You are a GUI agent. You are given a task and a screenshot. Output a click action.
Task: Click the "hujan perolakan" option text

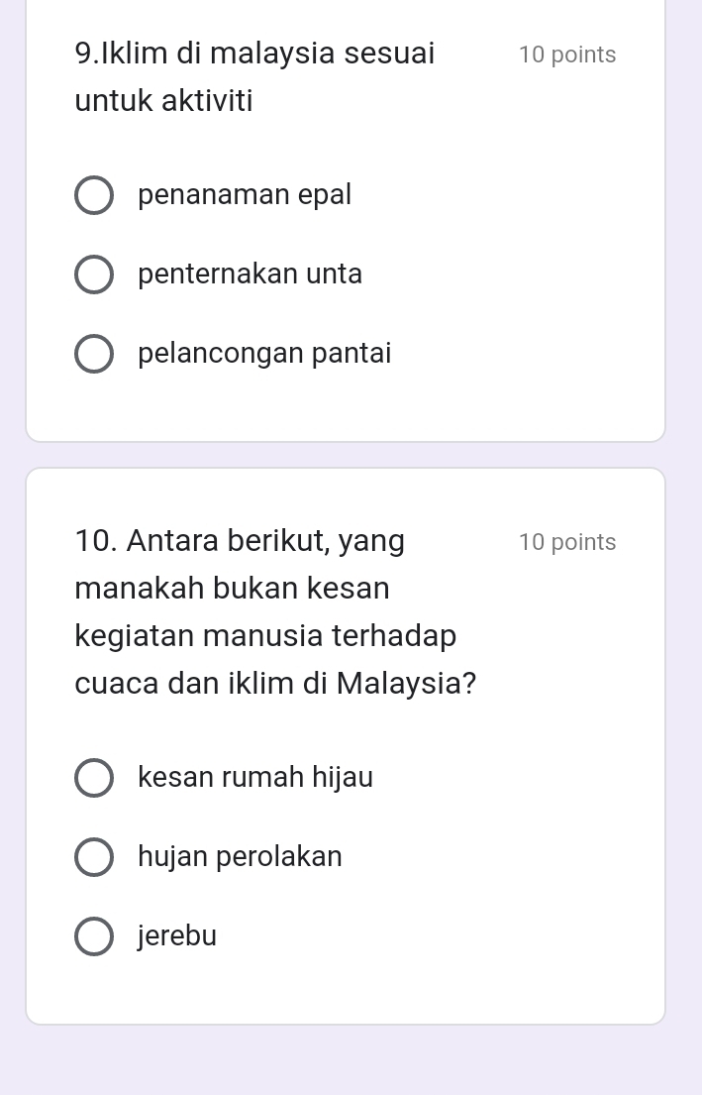[241, 856]
